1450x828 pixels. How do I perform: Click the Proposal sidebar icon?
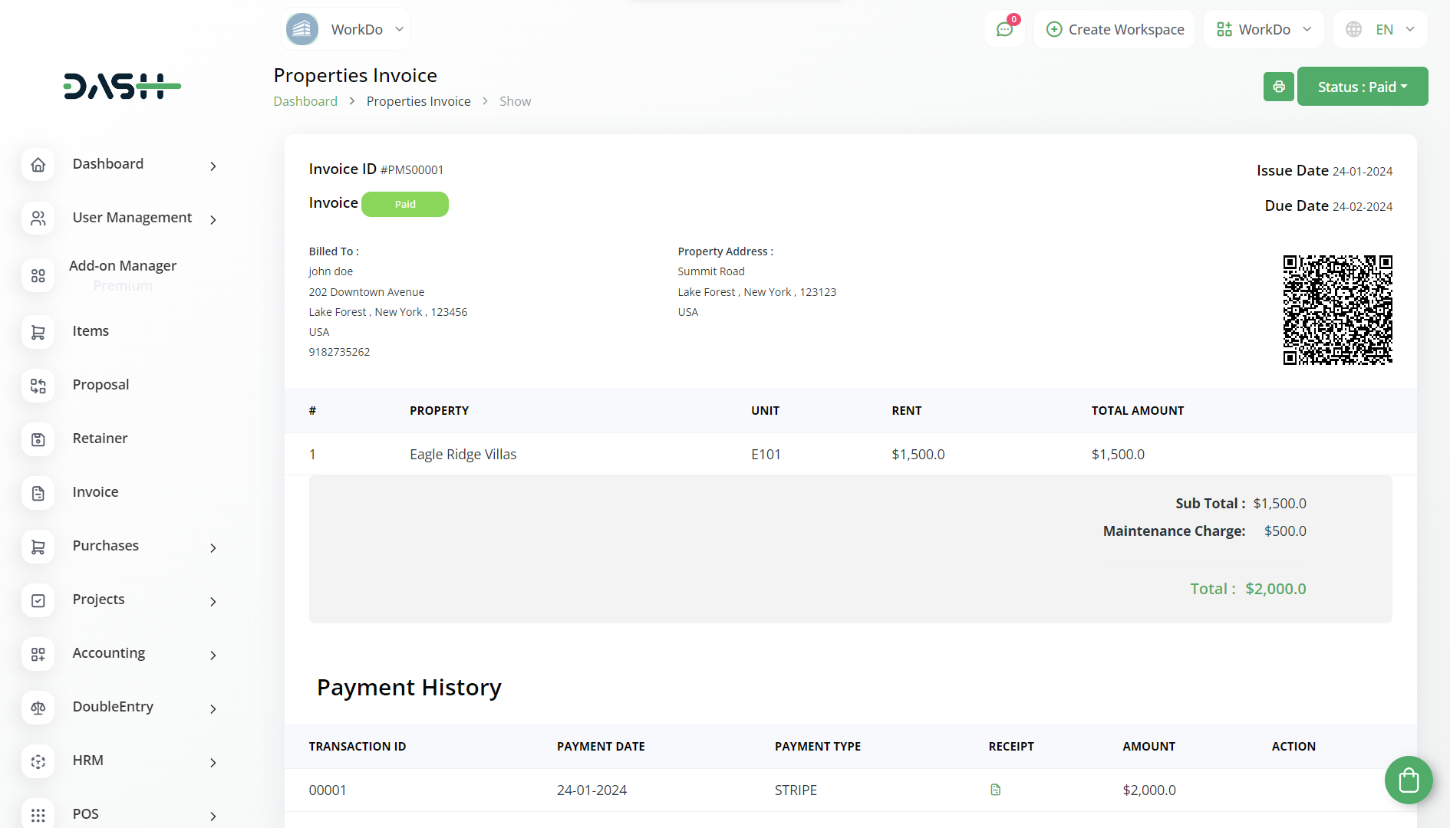[x=38, y=386]
